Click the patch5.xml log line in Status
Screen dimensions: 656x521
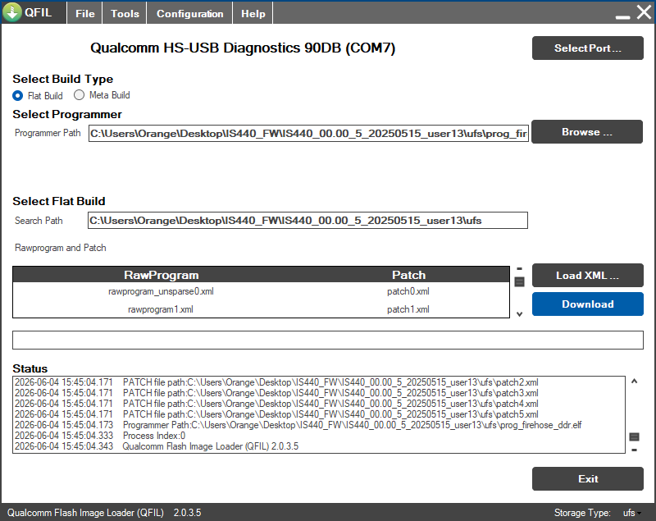click(276, 414)
